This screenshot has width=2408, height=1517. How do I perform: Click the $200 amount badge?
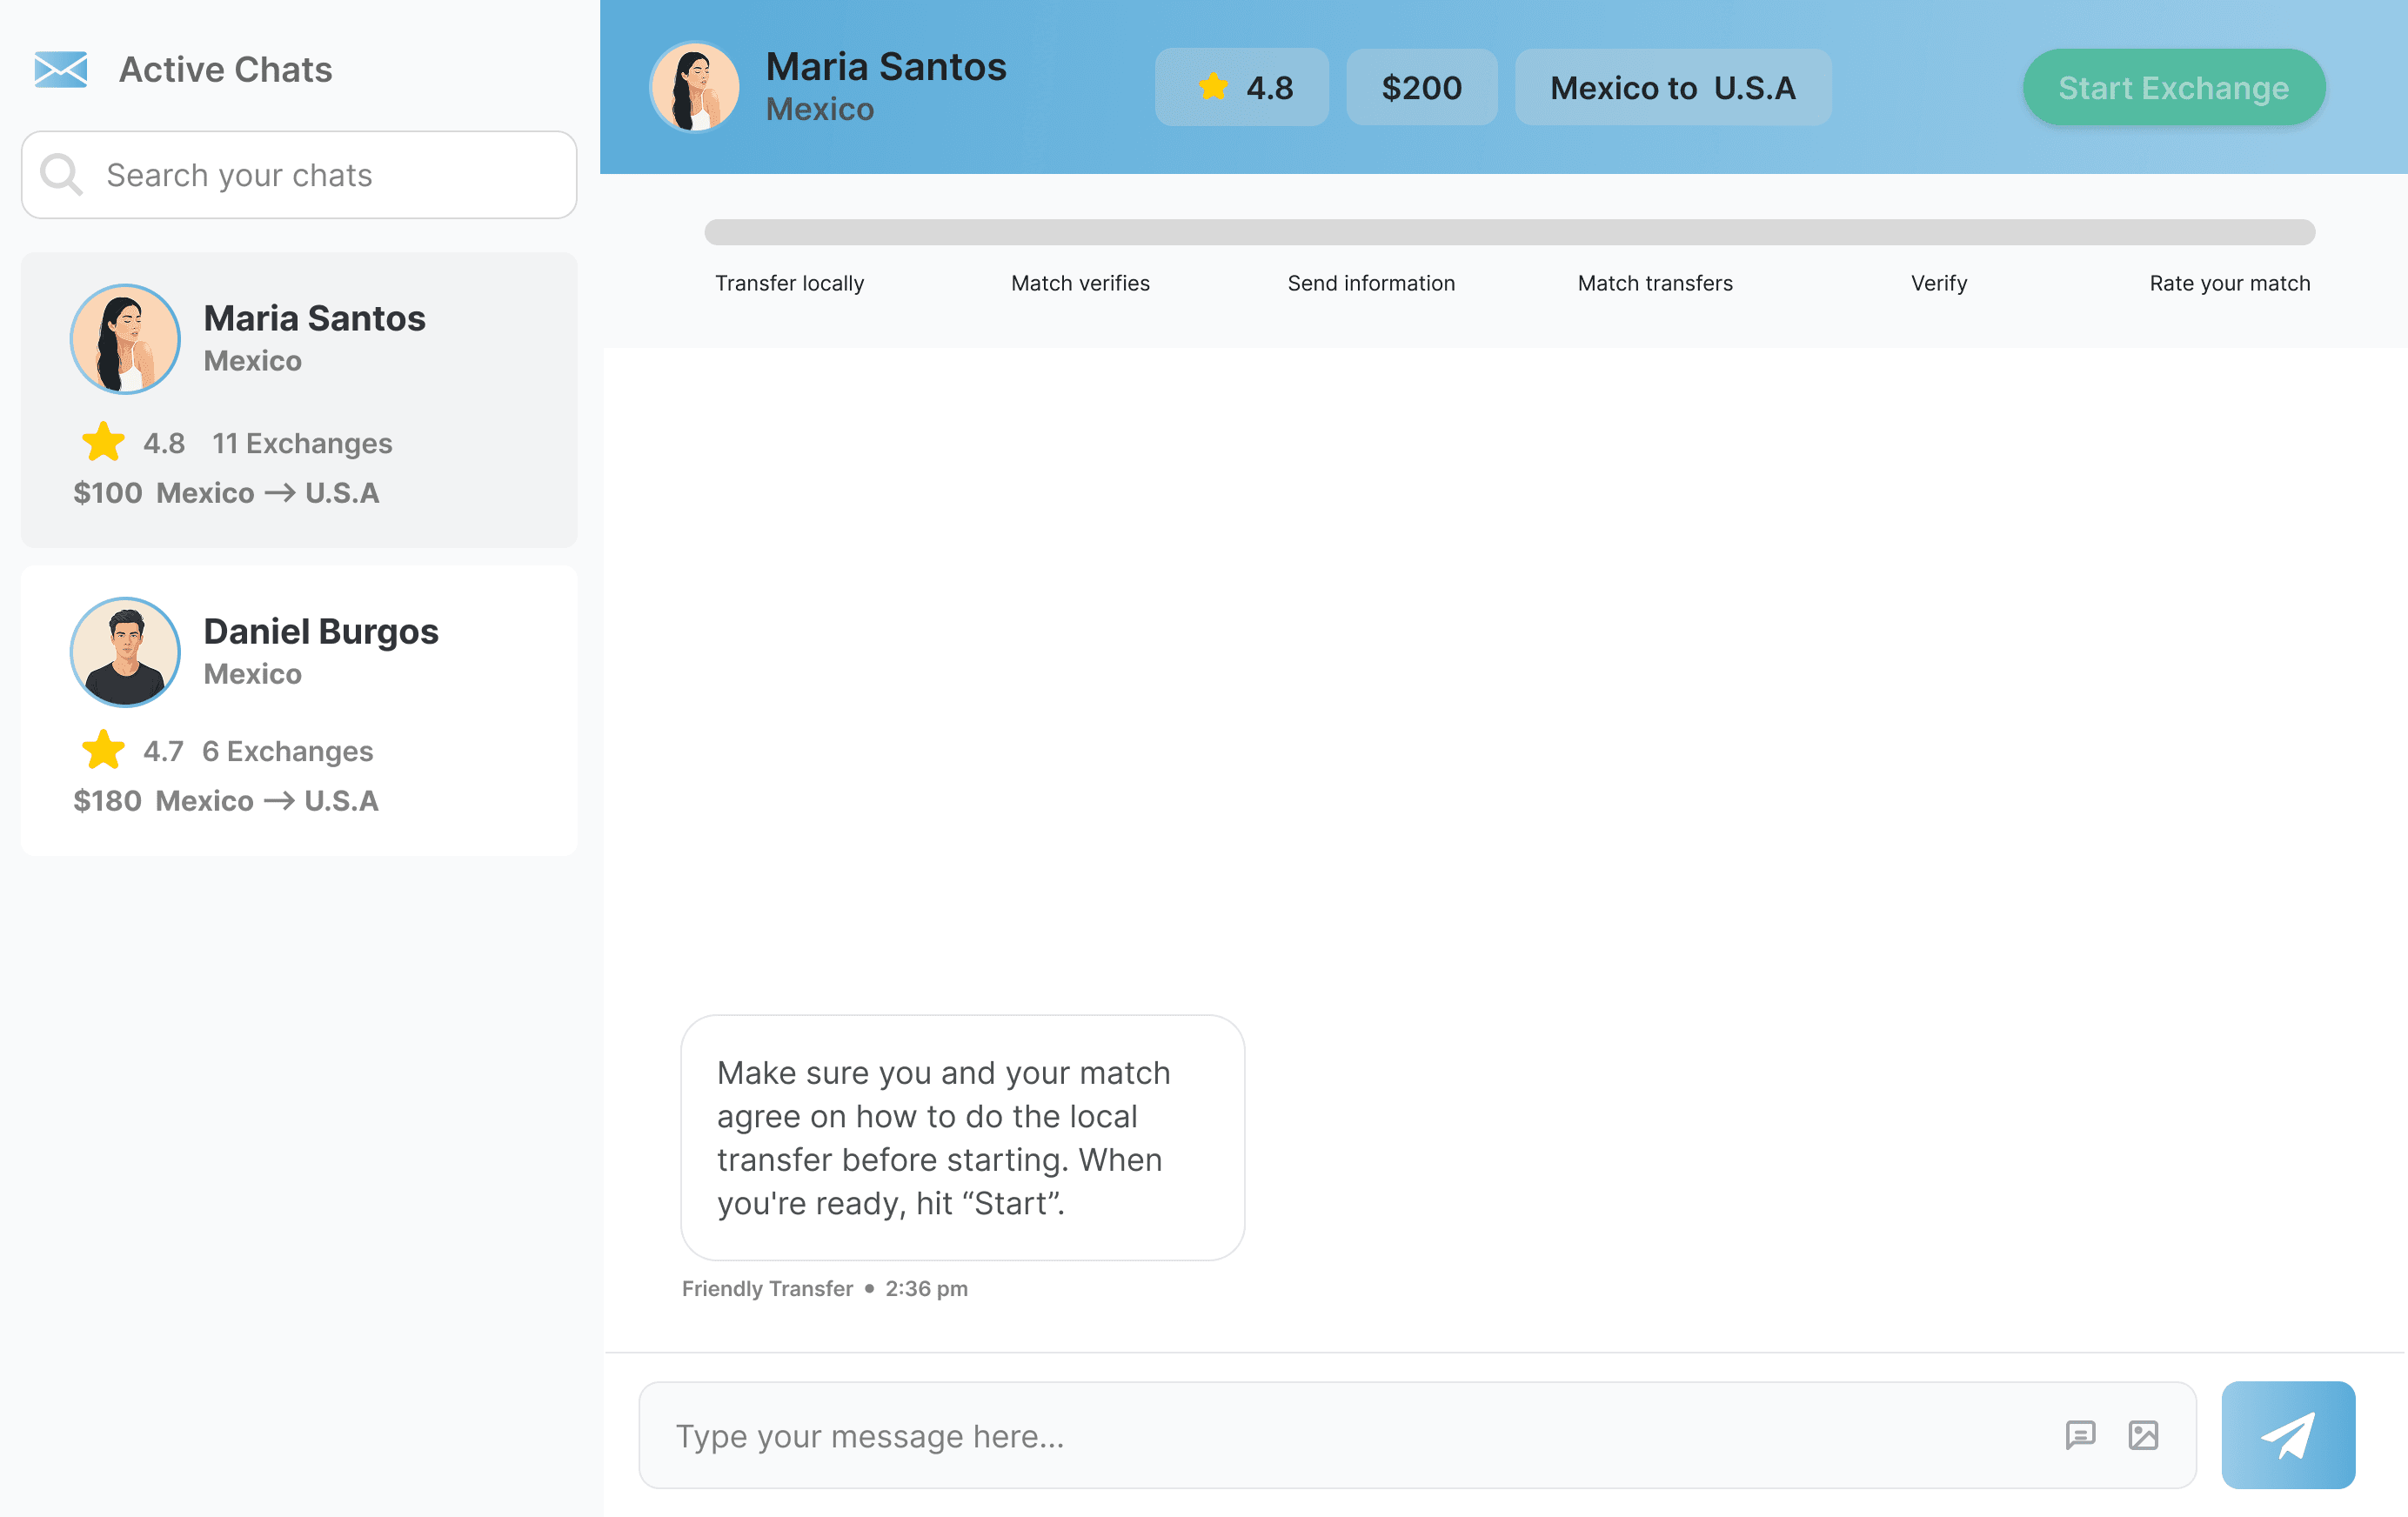pyautogui.click(x=1421, y=87)
